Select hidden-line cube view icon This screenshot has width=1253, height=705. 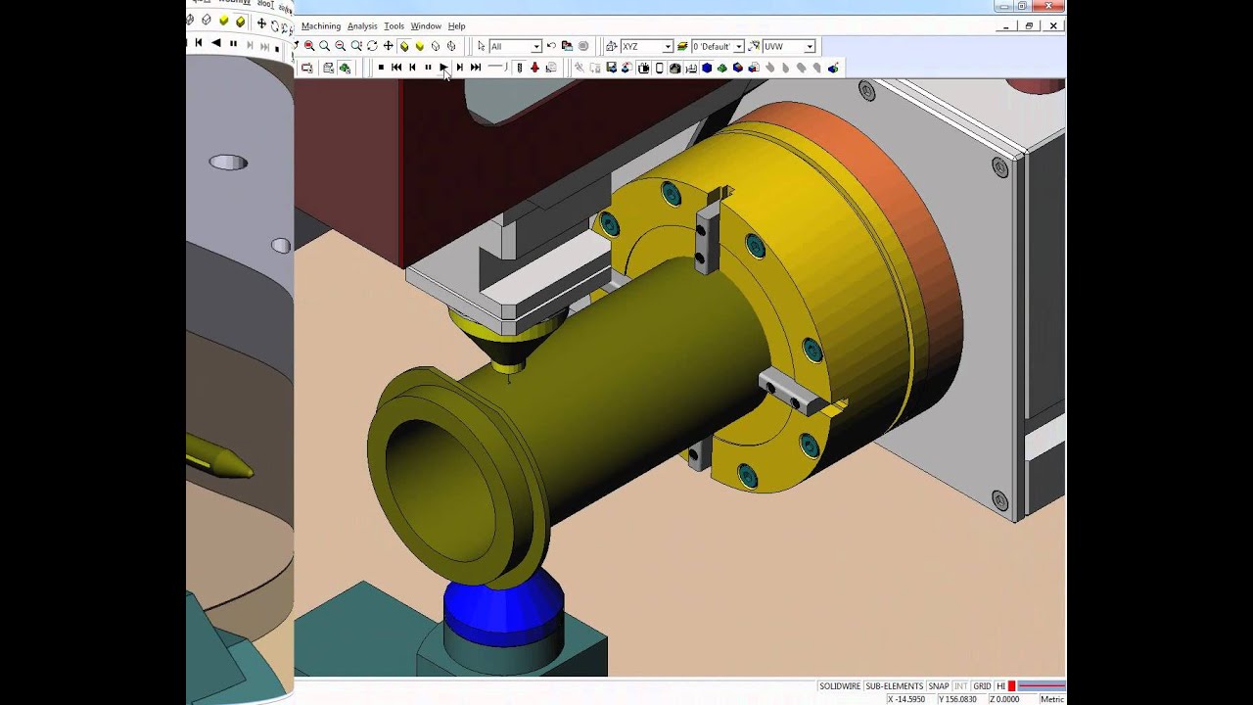click(x=451, y=46)
